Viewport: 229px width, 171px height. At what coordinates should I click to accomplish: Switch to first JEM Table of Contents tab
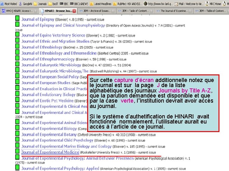tap(135, 11)
